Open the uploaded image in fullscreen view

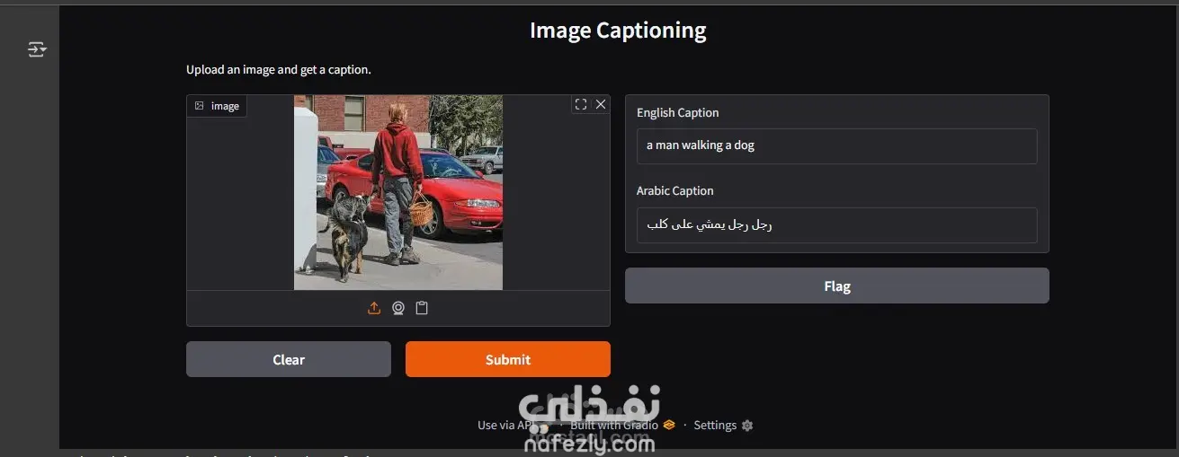click(581, 104)
